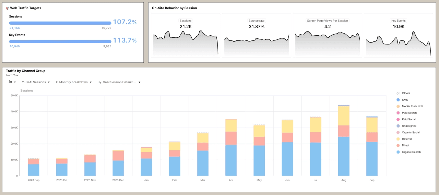Select the Key Events sparkline card
This screenshot has width=439, height=195.
click(x=398, y=35)
